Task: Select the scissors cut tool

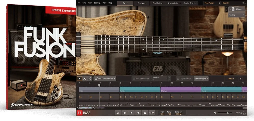Action: click(90, 79)
